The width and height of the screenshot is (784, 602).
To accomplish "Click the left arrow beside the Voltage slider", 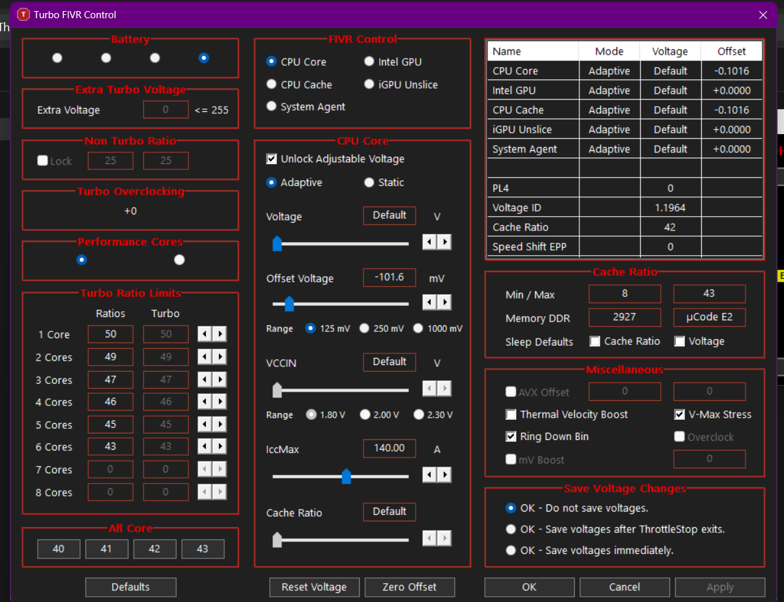I will click(x=429, y=242).
